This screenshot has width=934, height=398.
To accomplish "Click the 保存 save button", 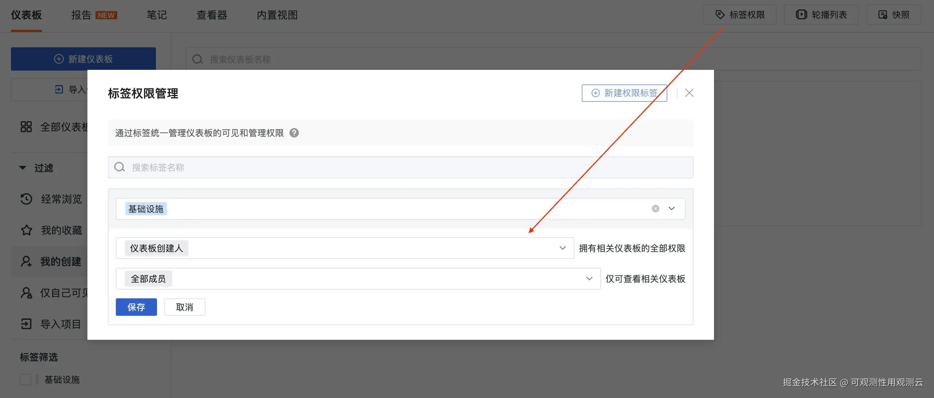I will [x=136, y=307].
